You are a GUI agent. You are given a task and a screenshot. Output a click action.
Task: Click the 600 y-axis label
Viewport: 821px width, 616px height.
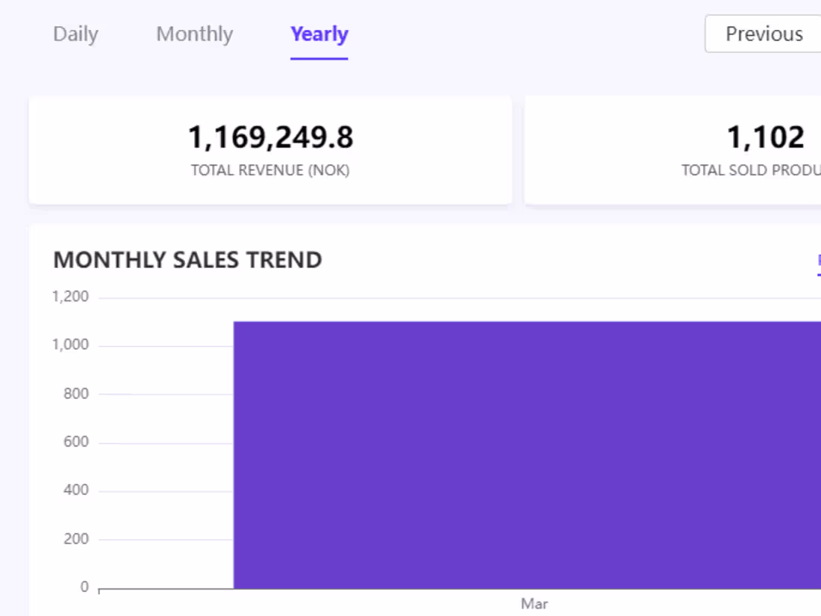pos(76,442)
